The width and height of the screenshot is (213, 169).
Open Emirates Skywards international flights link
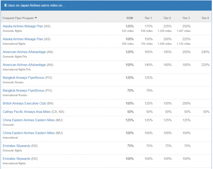click(16, 159)
